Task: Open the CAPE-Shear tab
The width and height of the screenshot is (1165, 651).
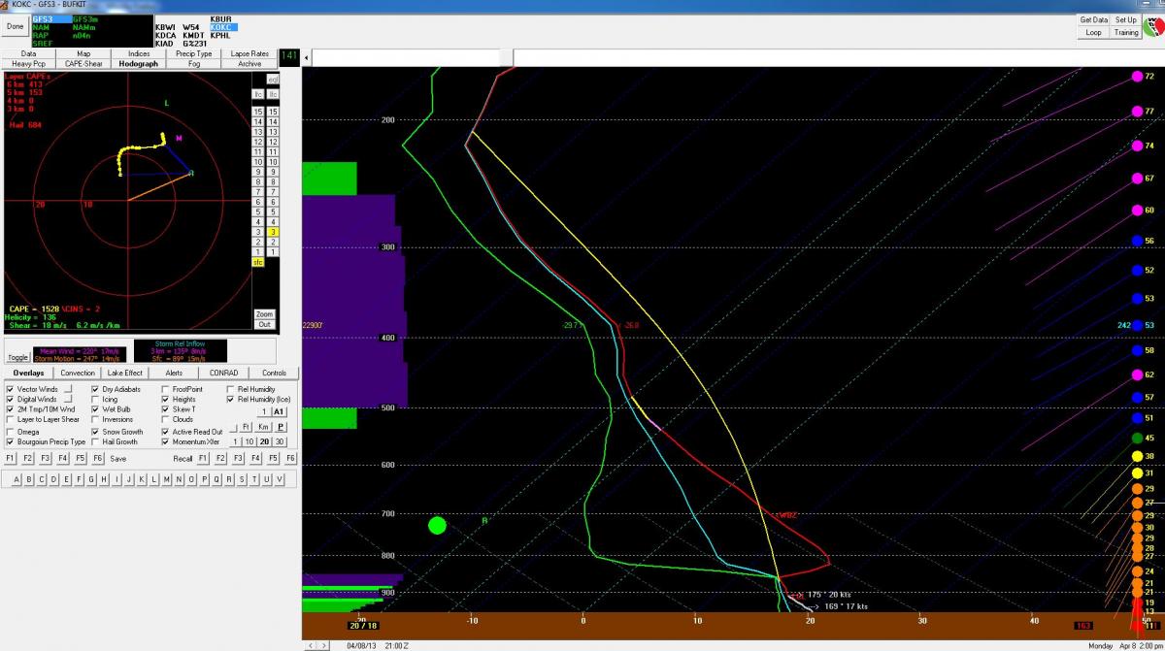Action: click(x=83, y=64)
